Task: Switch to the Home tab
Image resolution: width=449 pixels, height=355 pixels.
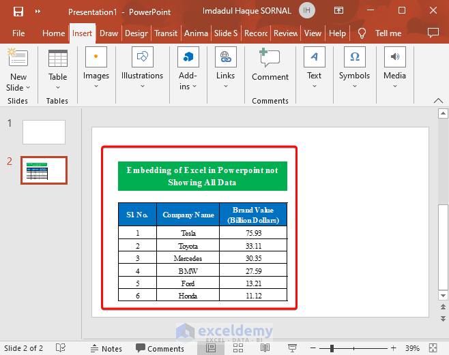Action: click(53, 33)
